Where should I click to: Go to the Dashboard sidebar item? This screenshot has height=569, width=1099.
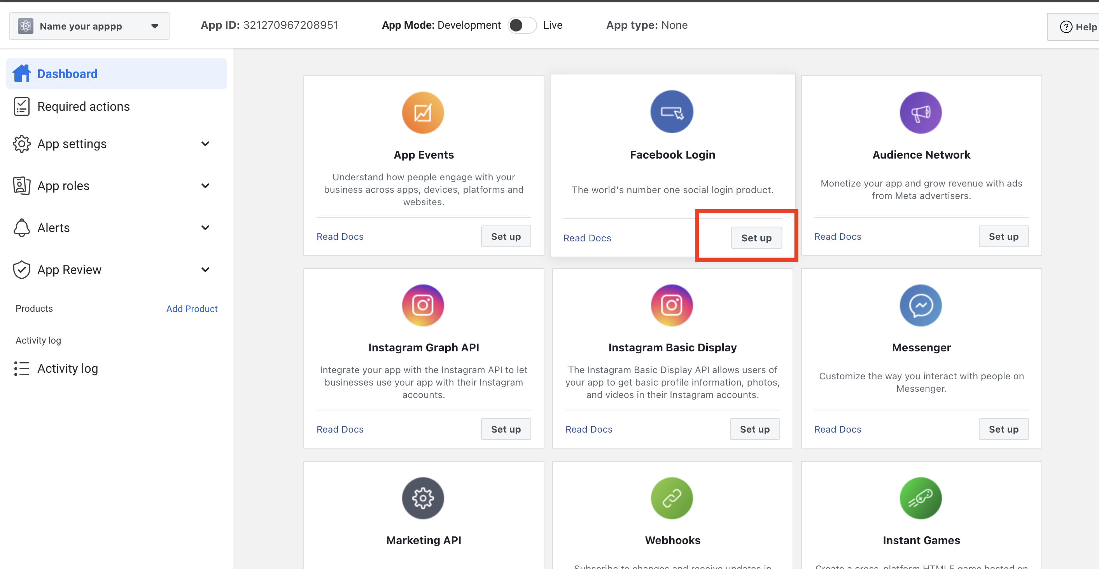click(x=67, y=74)
